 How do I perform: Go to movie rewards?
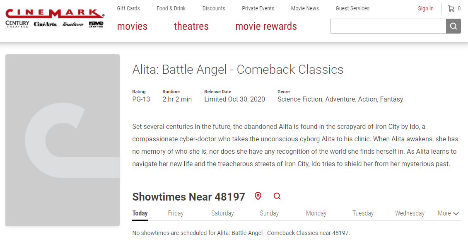point(266,27)
